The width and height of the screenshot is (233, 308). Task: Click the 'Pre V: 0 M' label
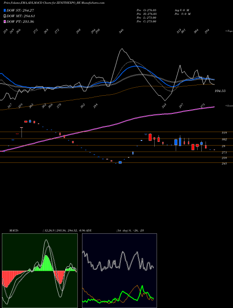pos(183,14)
